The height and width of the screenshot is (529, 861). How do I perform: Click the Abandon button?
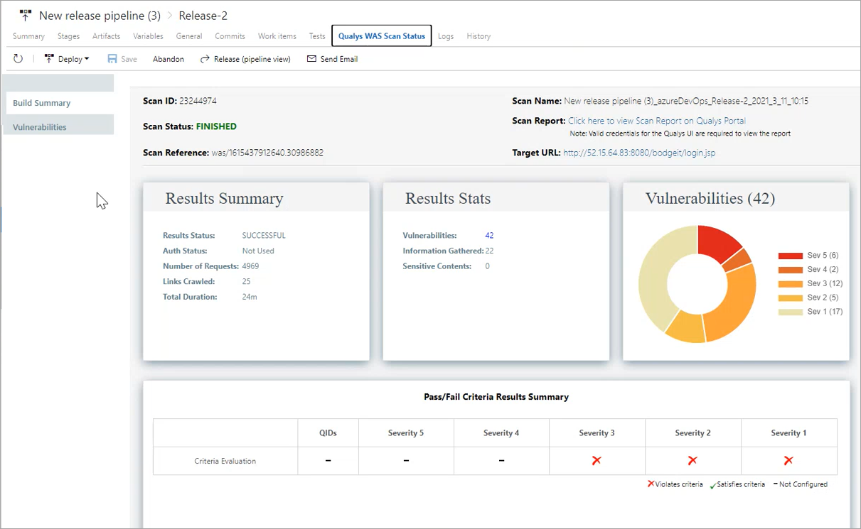click(168, 59)
